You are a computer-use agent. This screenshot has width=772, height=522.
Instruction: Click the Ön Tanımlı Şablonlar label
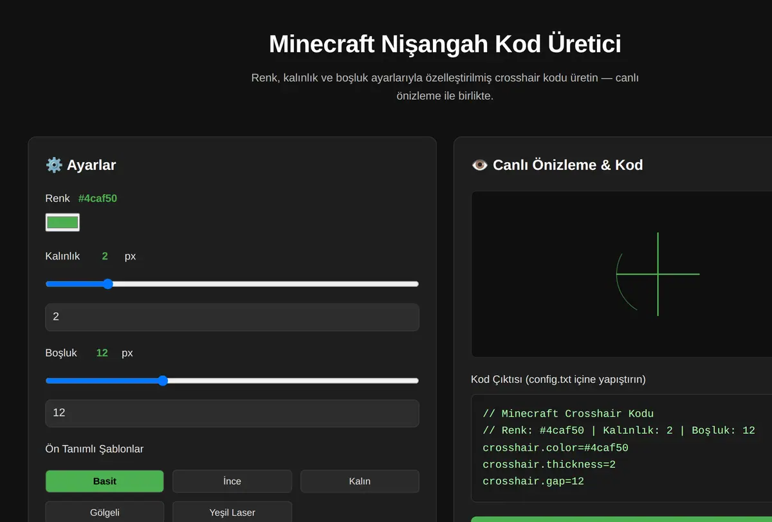(x=95, y=449)
